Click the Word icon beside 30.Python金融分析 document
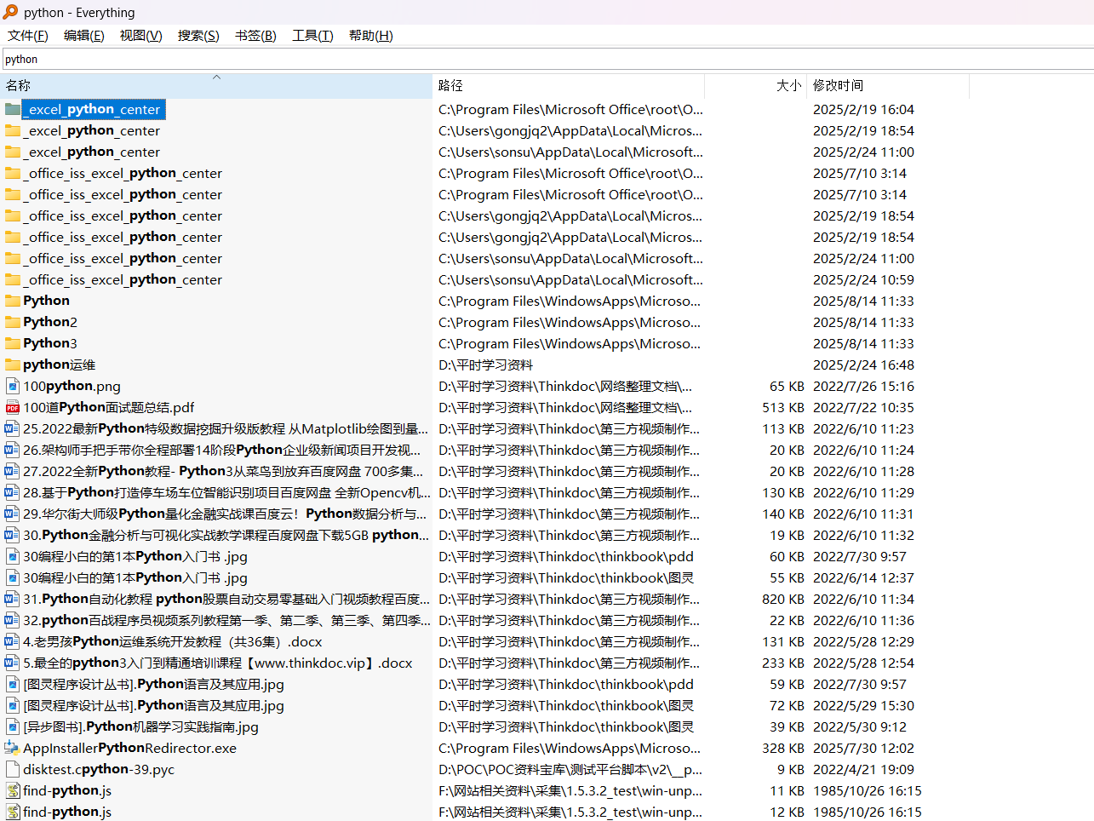 point(12,535)
